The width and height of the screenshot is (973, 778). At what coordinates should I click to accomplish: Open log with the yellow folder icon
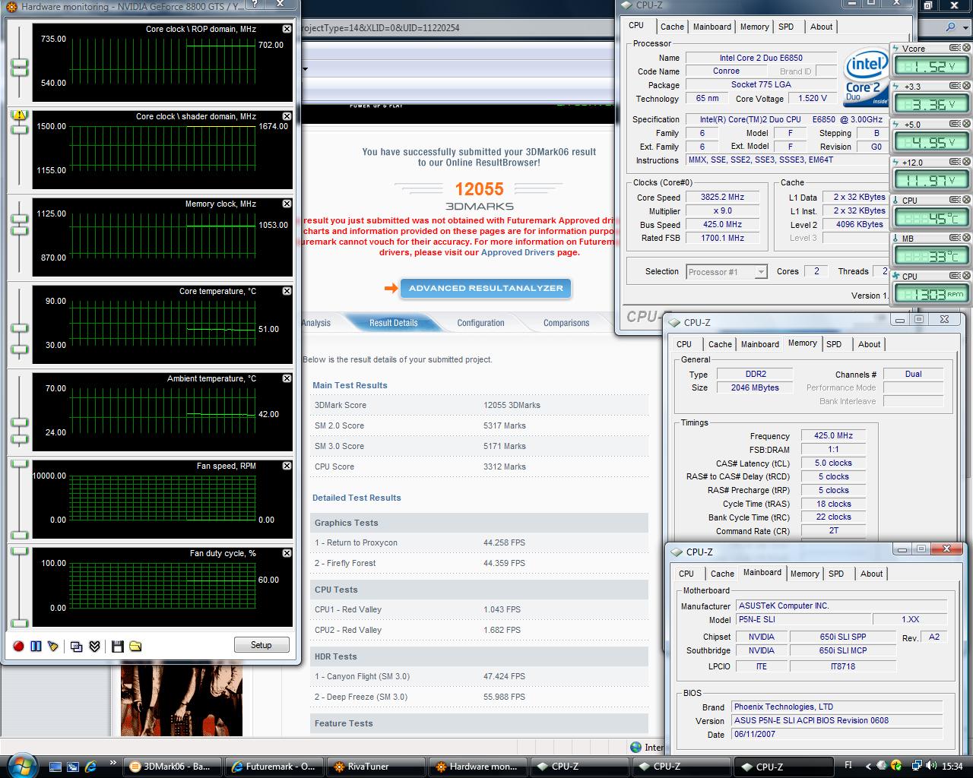coord(135,646)
